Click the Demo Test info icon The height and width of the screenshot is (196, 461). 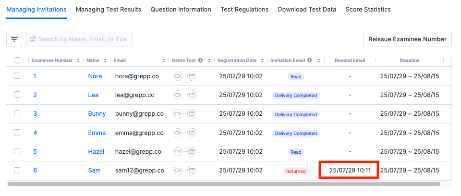(x=200, y=61)
